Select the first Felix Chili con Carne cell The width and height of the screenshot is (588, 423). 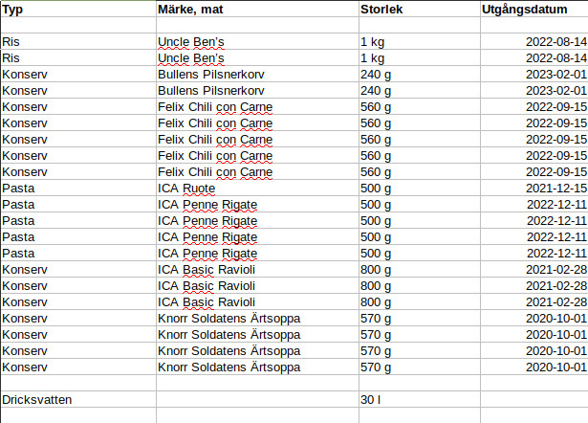[x=257, y=106]
